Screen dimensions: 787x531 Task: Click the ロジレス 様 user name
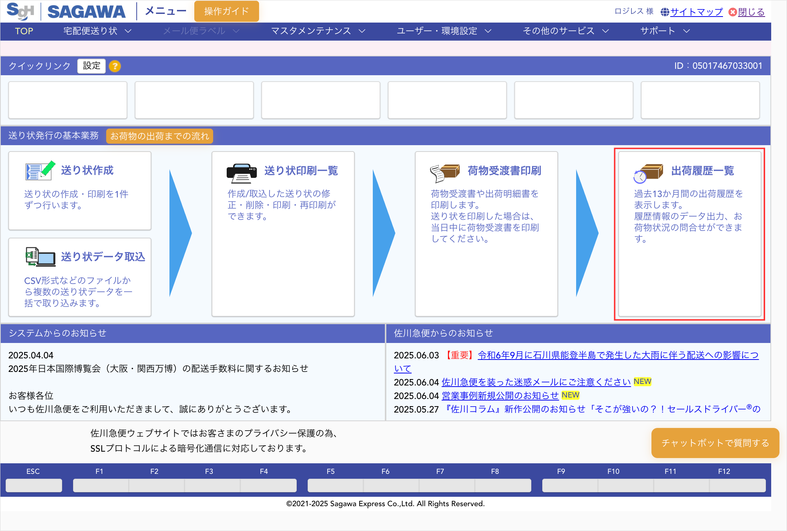click(634, 11)
